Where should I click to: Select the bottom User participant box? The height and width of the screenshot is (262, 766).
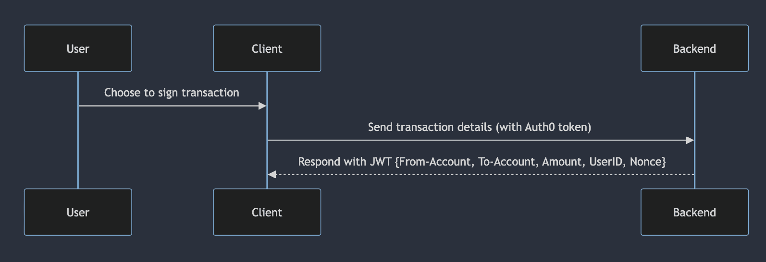[78, 212]
